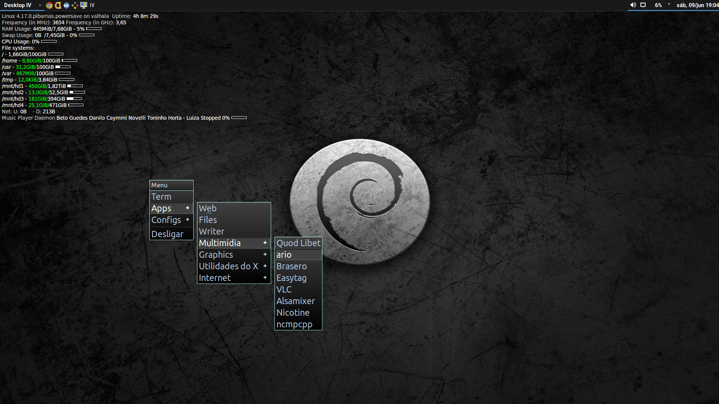
Task: Click the 'Uptime: 4h 8m 29s' text
Action: pyautogui.click(x=135, y=16)
